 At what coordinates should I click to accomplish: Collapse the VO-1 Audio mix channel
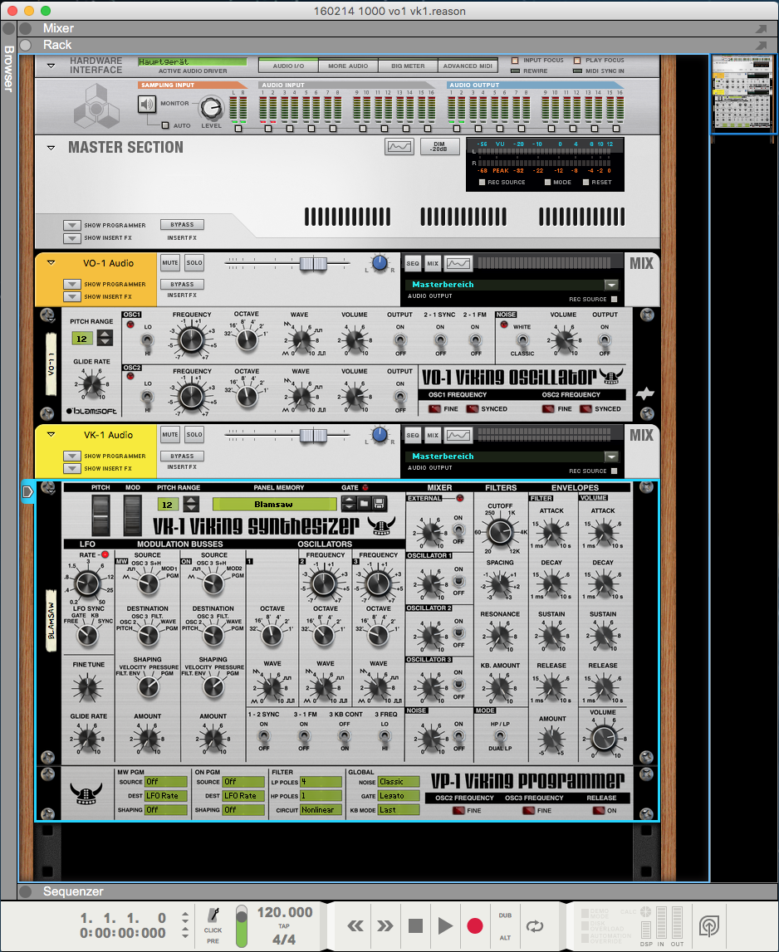(x=51, y=263)
